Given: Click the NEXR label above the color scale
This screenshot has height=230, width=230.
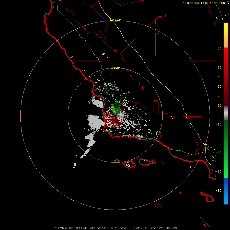Looking at the screenshot, I should click(225, 15).
